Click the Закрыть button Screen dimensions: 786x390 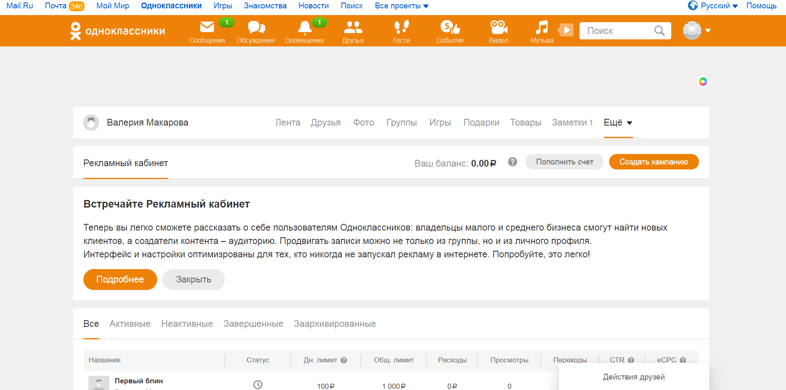tap(194, 280)
